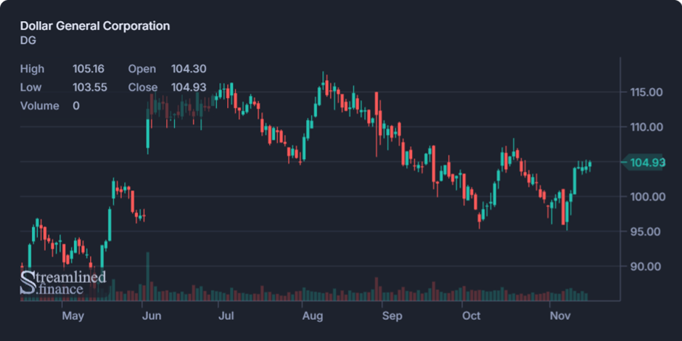Viewport: 682px width, 341px height.
Task: Click the 104.93 current price tag
Action: (644, 163)
